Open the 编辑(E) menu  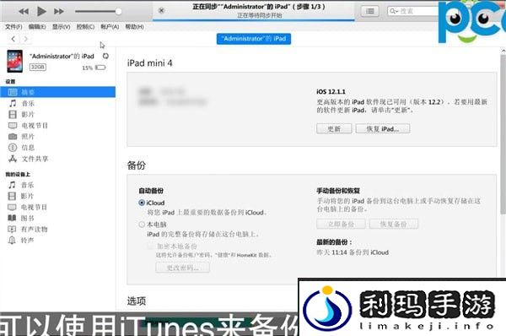(37, 27)
